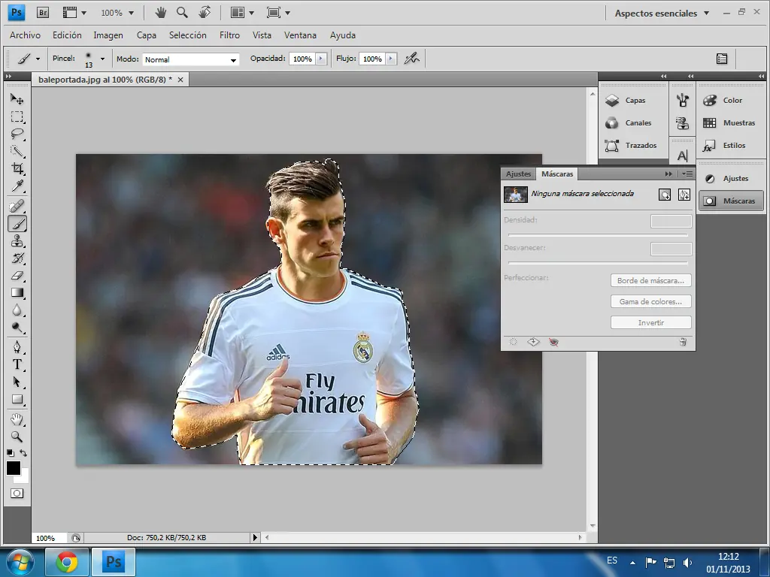Open the Flujo slider arrow
The height and width of the screenshot is (577, 770).
tap(391, 59)
